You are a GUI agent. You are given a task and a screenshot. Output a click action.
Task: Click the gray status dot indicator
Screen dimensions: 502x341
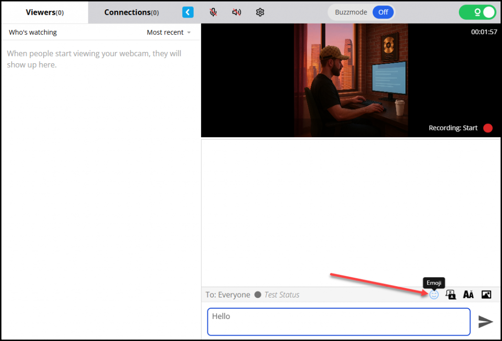[258, 294]
